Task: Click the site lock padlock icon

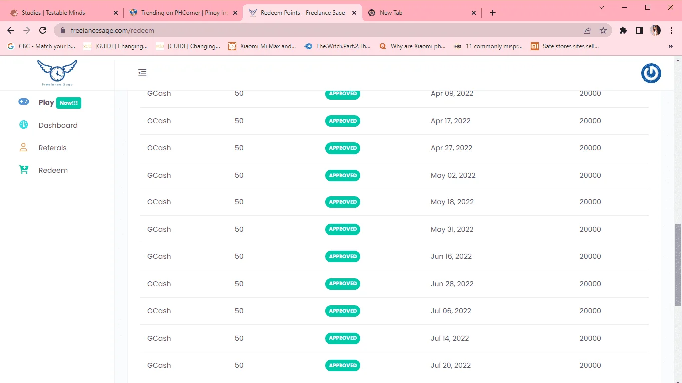Action: coord(63,30)
